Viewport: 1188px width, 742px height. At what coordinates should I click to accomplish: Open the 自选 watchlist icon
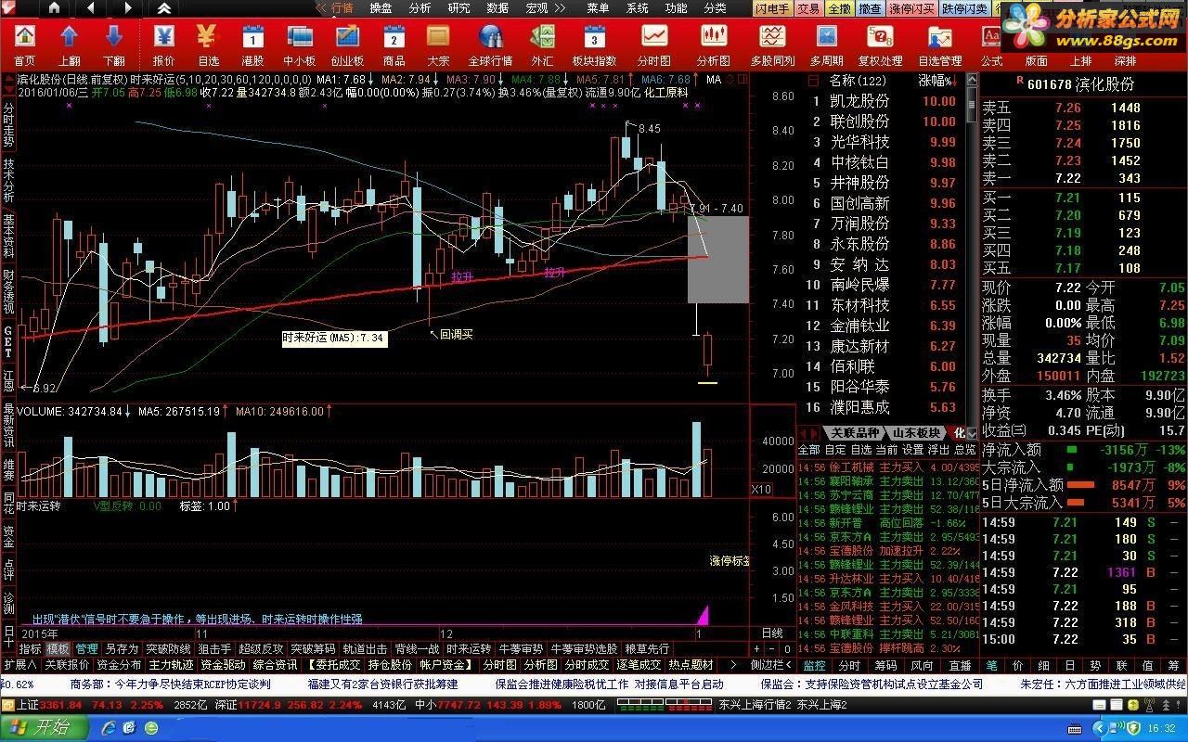[x=208, y=45]
